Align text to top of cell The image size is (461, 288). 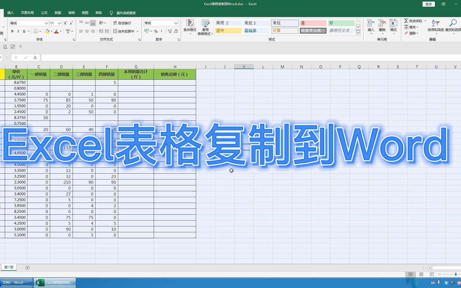[81, 23]
